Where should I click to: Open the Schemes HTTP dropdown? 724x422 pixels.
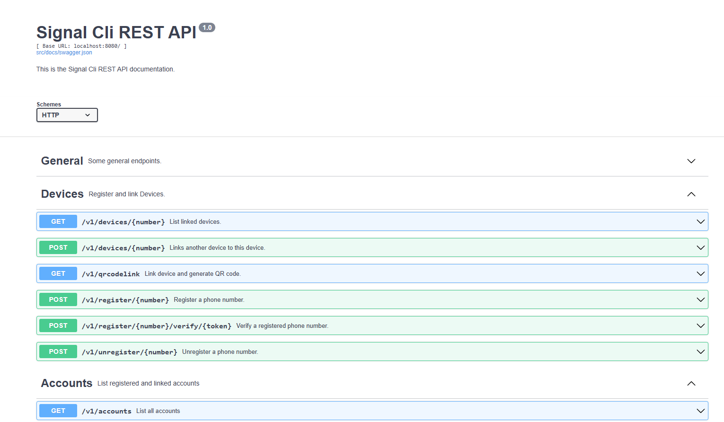pyautogui.click(x=67, y=115)
